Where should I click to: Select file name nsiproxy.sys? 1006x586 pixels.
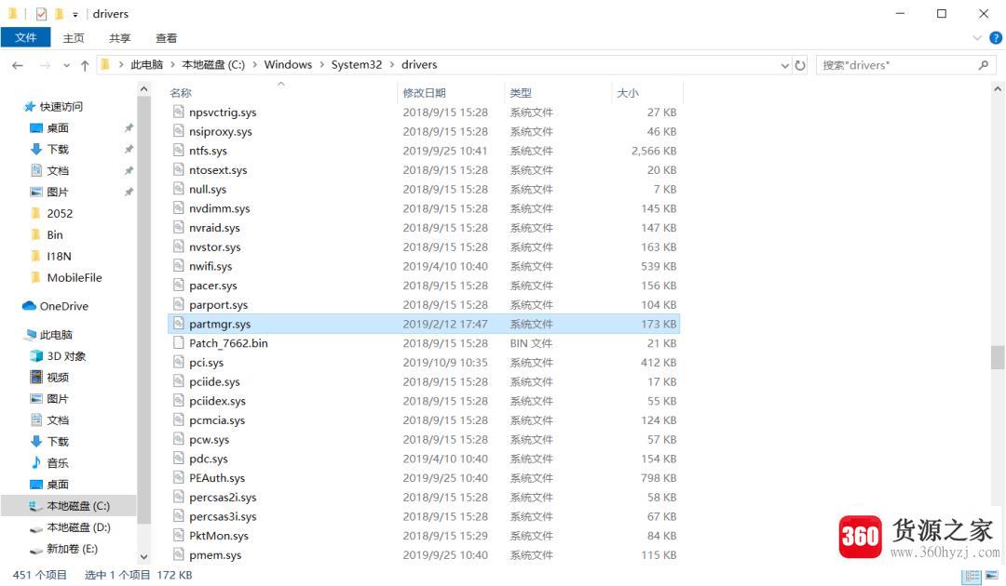tap(221, 132)
